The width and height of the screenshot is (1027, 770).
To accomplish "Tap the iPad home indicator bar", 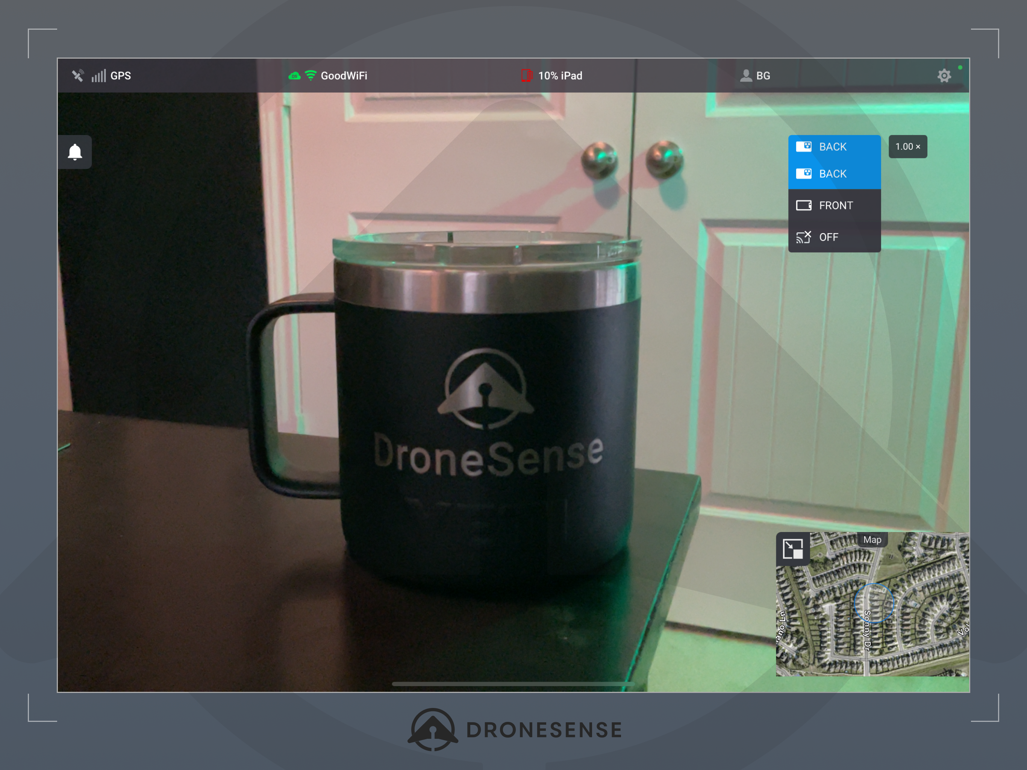I will click(513, 684).
